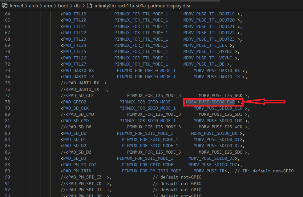
Task: Click line number 78 in the gutter
Action: (x=7, y=102)
